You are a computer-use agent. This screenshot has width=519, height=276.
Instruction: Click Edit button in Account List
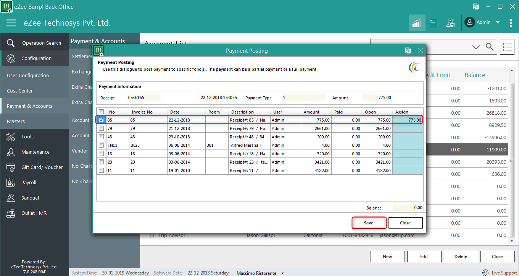coord(424,257)
